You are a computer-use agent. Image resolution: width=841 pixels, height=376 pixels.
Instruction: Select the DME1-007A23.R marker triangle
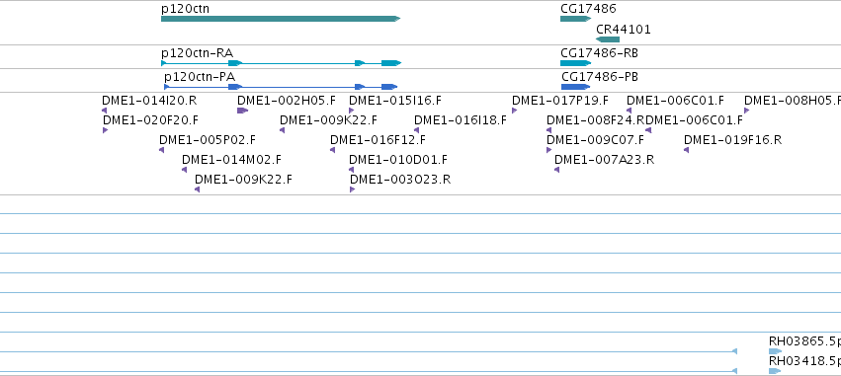click(556, 170)
